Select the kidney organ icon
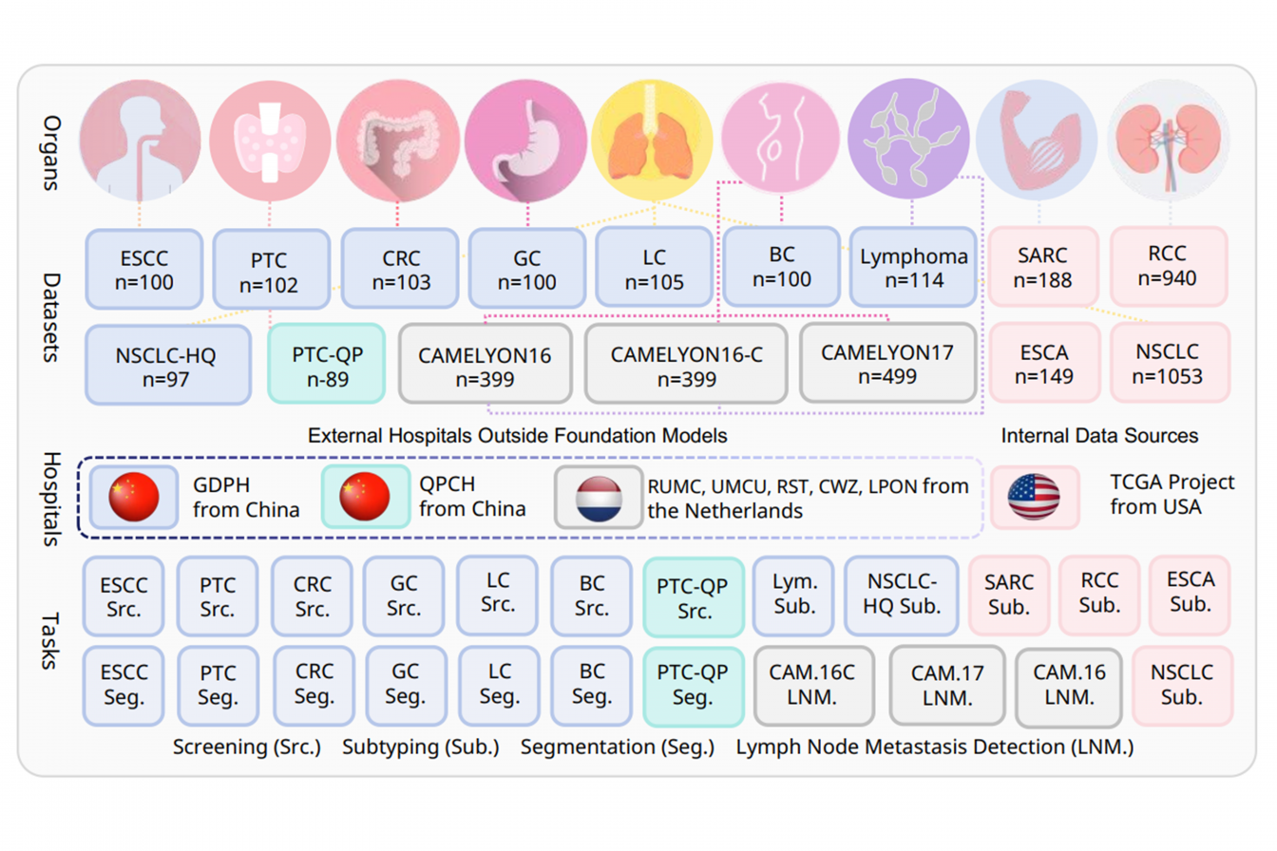The image size is (1277, 851). click(x=1167, y=141)
